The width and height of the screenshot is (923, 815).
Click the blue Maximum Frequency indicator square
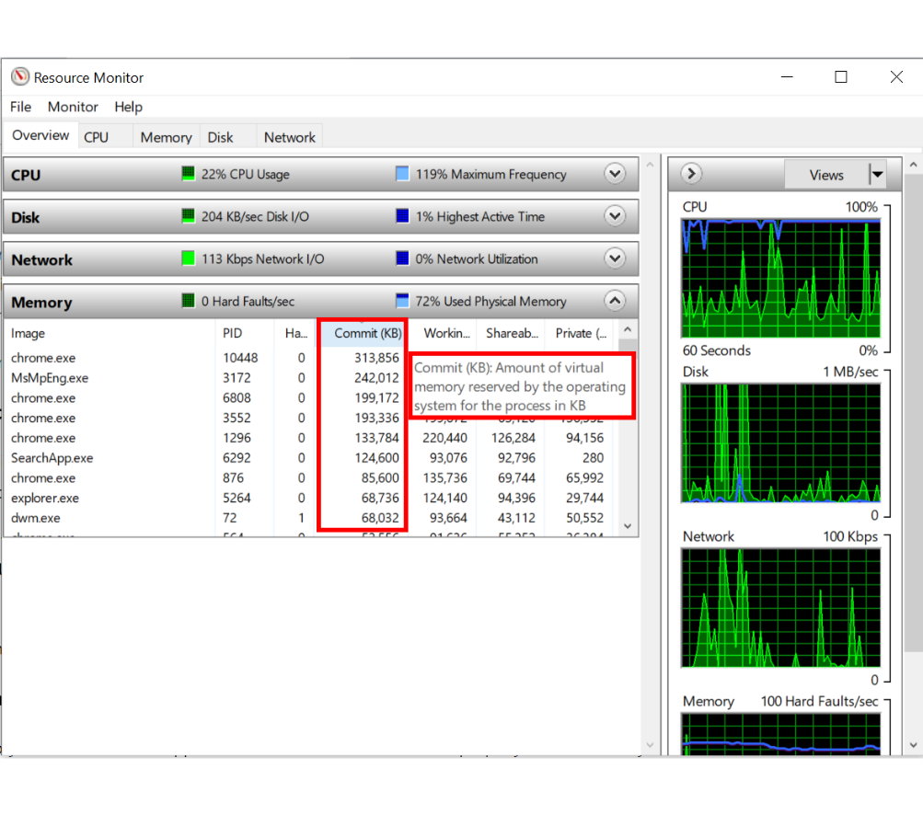[x=402, y=174]
